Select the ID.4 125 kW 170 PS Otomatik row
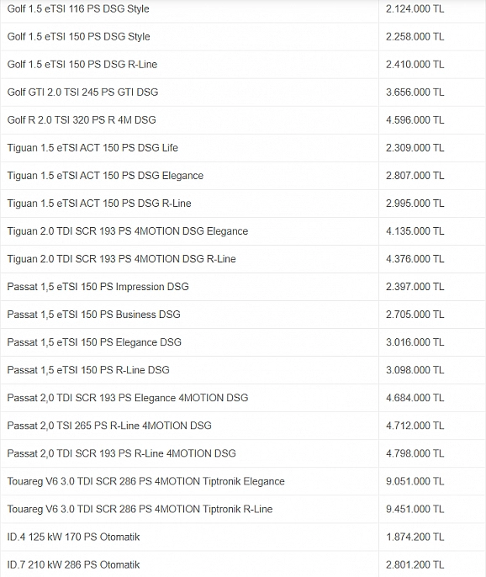 click(x=243, y=537)
